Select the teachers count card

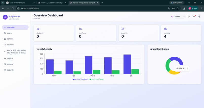point(96,33)
